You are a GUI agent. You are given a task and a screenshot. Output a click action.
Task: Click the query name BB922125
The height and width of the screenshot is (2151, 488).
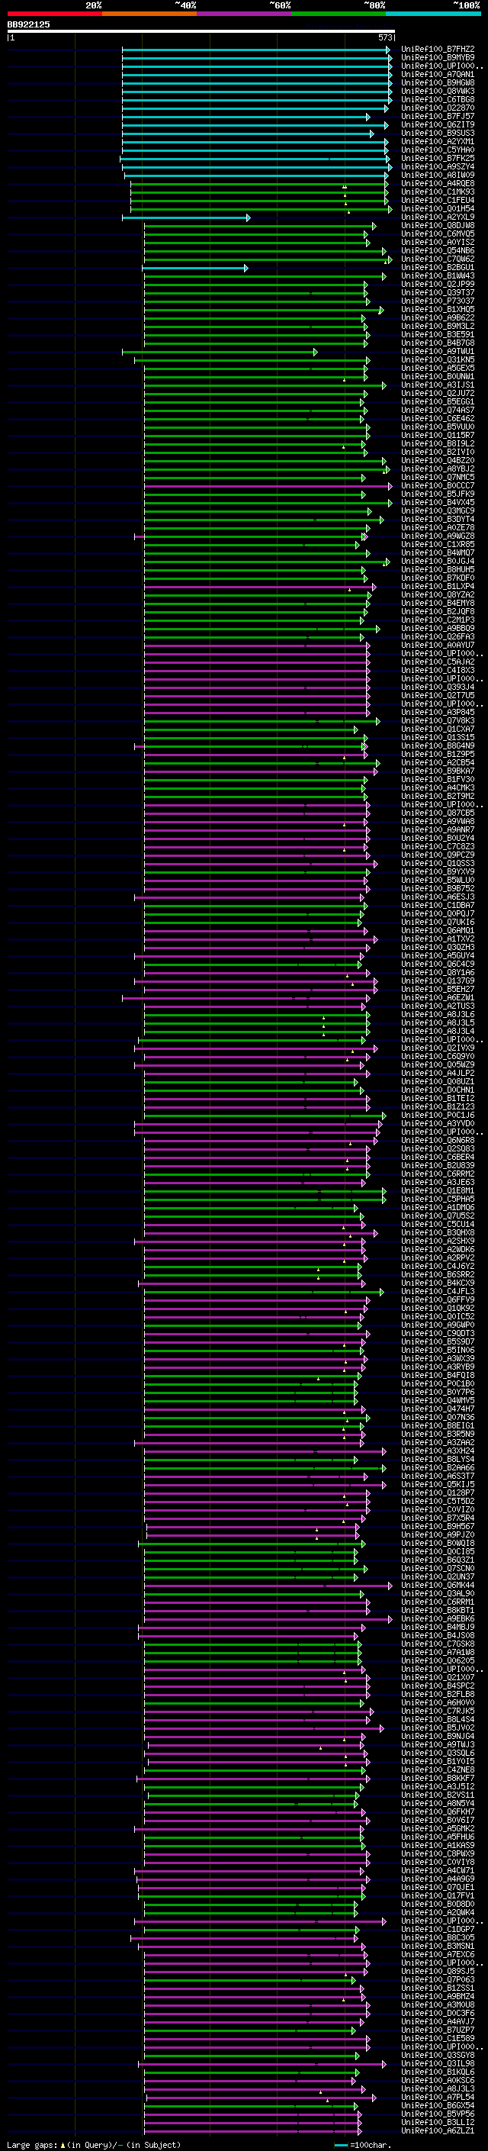[28, 24]
